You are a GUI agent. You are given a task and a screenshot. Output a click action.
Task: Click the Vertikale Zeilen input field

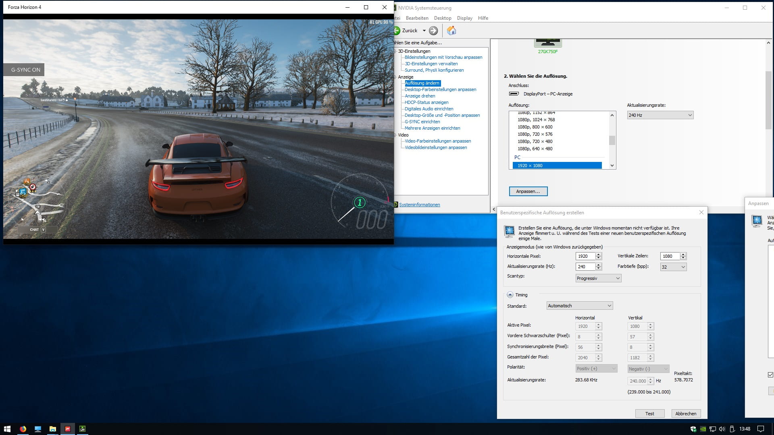pyautogui.click(x=670, y=256)
